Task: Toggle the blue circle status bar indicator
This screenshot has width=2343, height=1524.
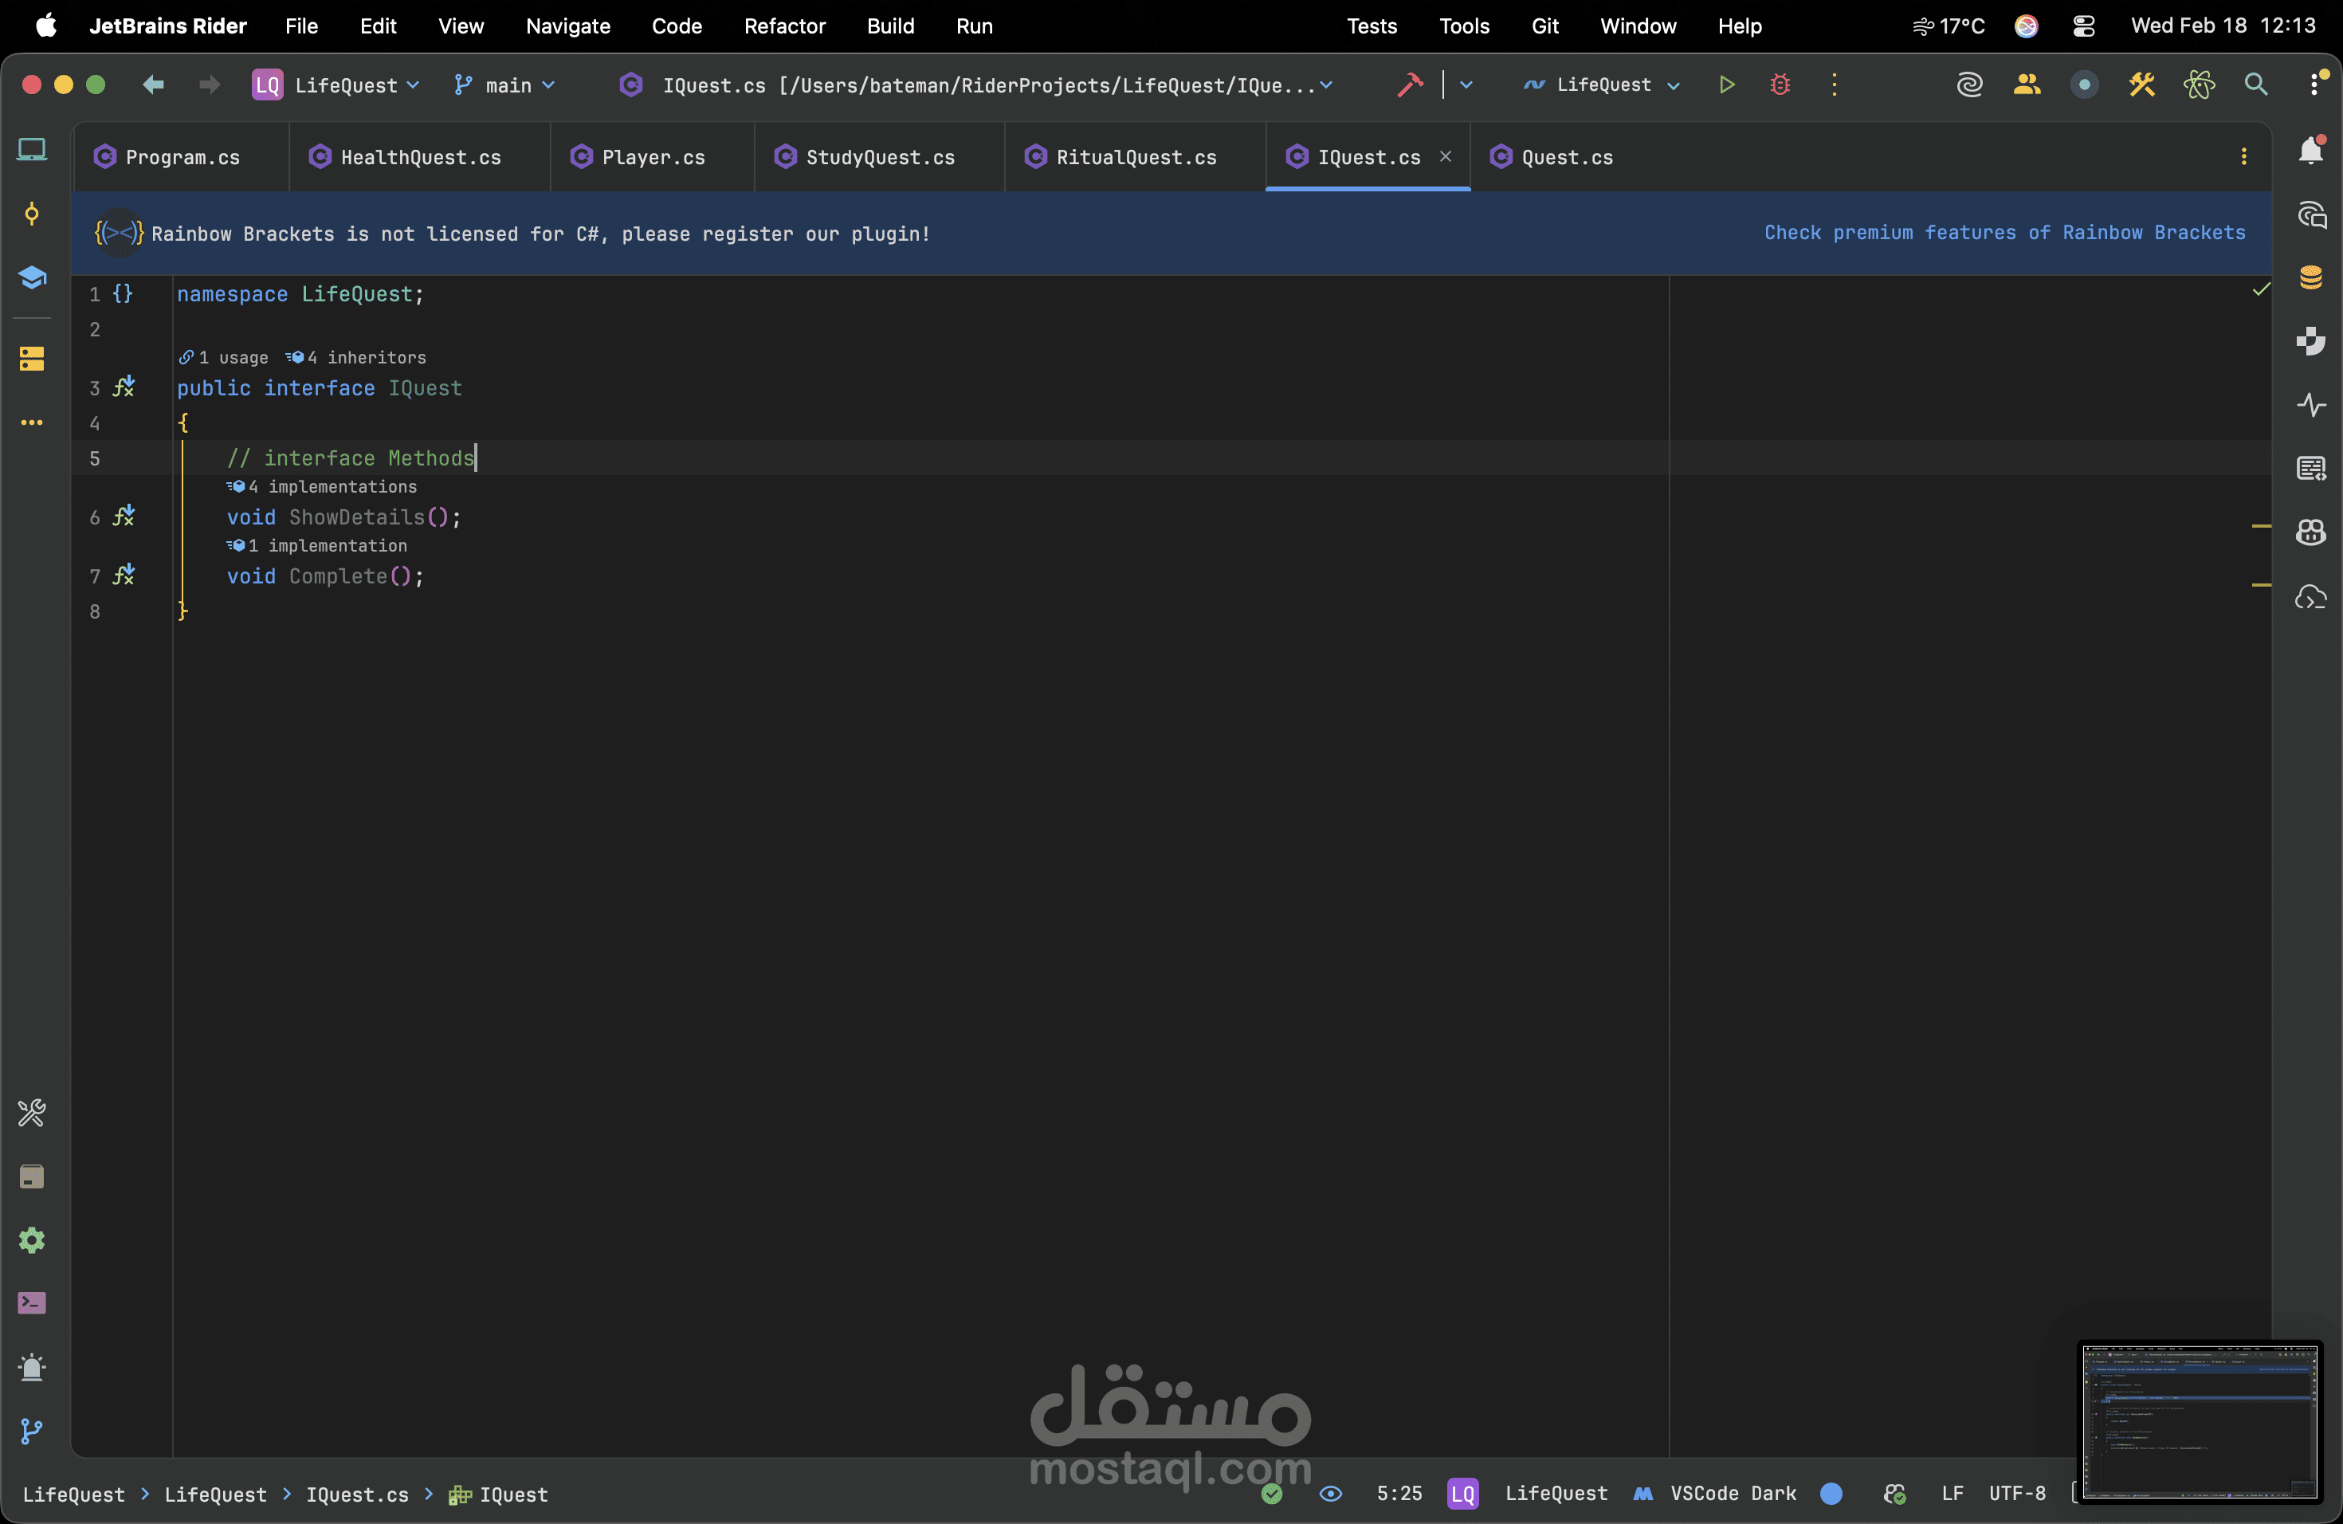Action: 1831,1494
